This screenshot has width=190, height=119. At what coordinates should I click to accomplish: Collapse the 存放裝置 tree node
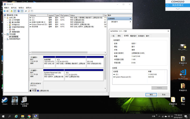click(x=5, y=34)
